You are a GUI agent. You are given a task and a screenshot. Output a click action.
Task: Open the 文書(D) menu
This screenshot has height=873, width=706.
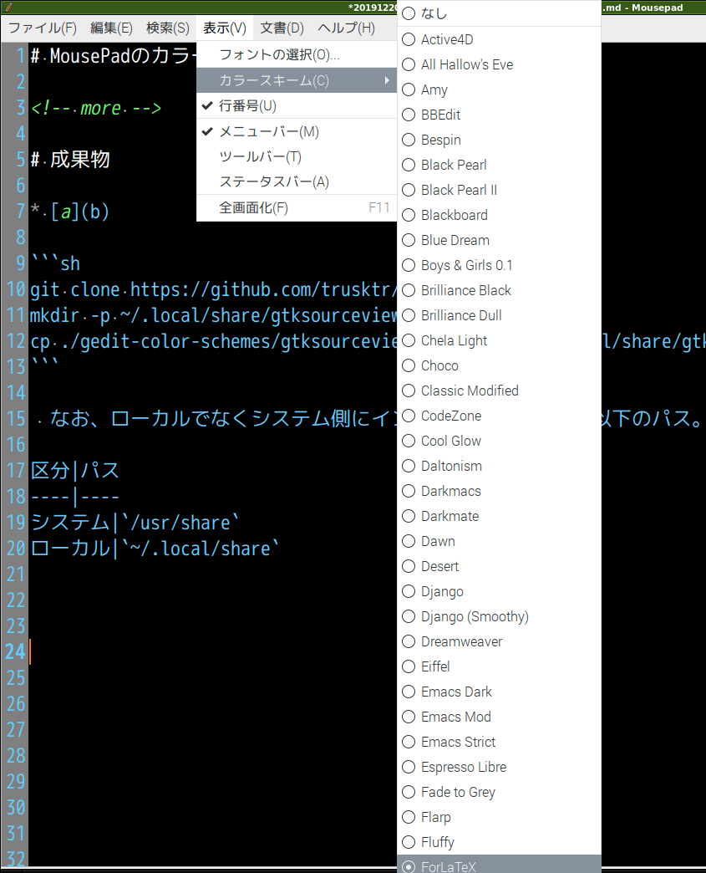(282, 28)
